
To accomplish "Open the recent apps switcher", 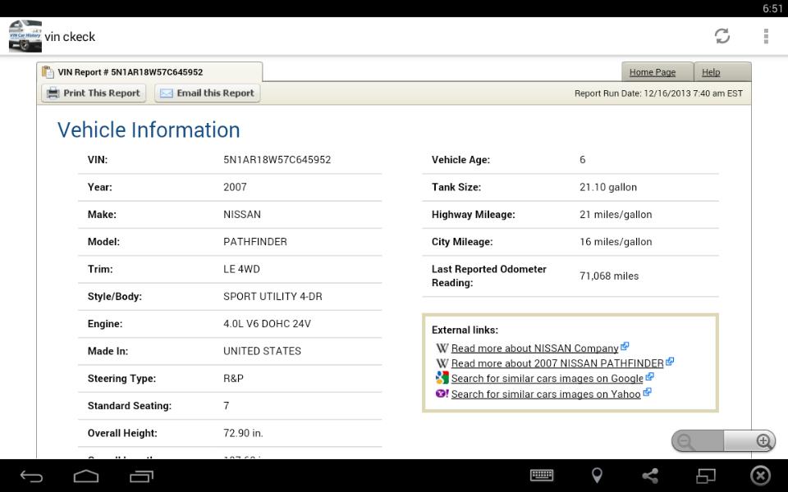I will [141, 476].
